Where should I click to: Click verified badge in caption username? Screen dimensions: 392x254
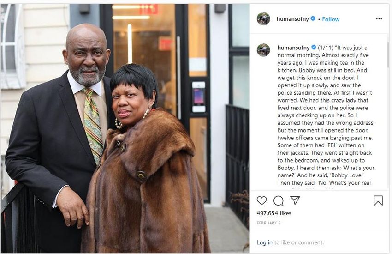[x=314, y=47]
